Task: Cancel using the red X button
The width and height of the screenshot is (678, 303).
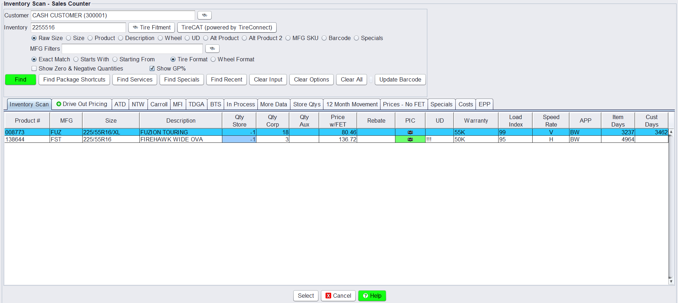Action: (338, 296)
